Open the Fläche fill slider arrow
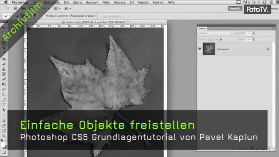Image resolution: width=279 pixels, height=157 pixels. pyautogui.click(x=253, y=39)
